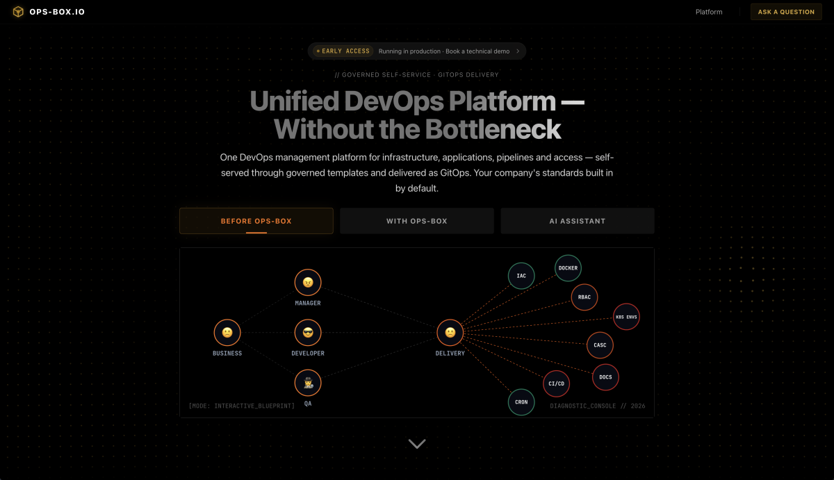The height and width of the screenshot is (480, 834).
Task: Click the Governed Self-Service GitOps Delivery tagline
Action: tap(417, 75)
